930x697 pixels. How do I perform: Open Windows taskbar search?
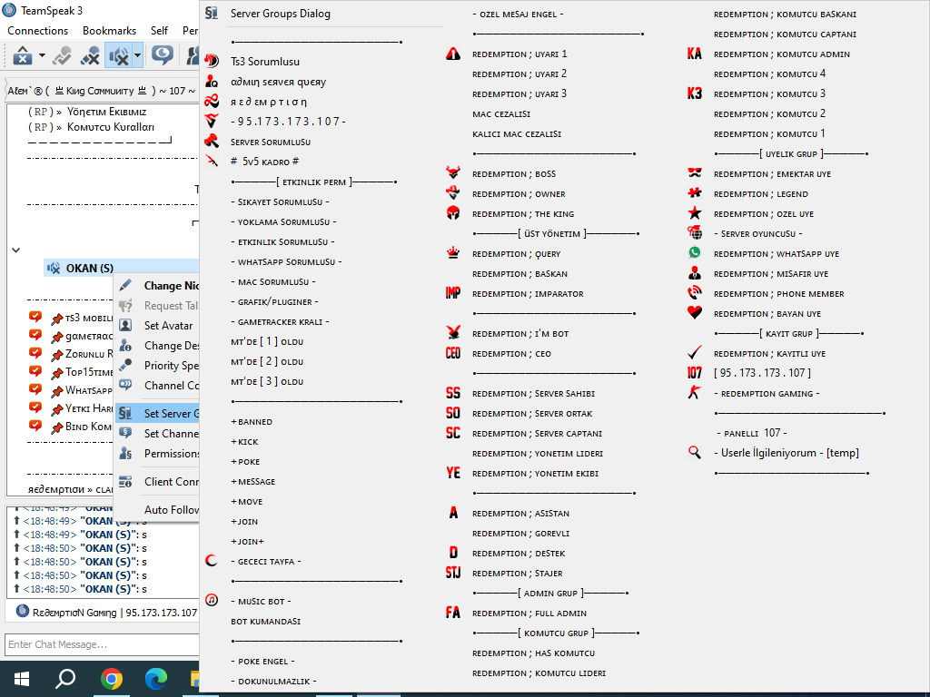(65, 679)
